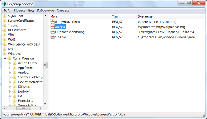Click the Tracing folder icon
Image resolution: width=207 pixels, height=119 pixels.
click(5, 25)
